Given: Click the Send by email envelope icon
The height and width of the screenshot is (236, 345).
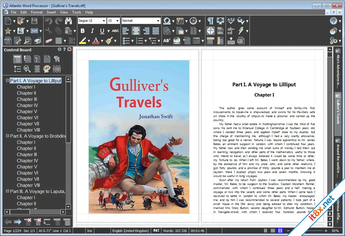Looking at the screenshot, I should pyautogui.click(x=34, y=31).
